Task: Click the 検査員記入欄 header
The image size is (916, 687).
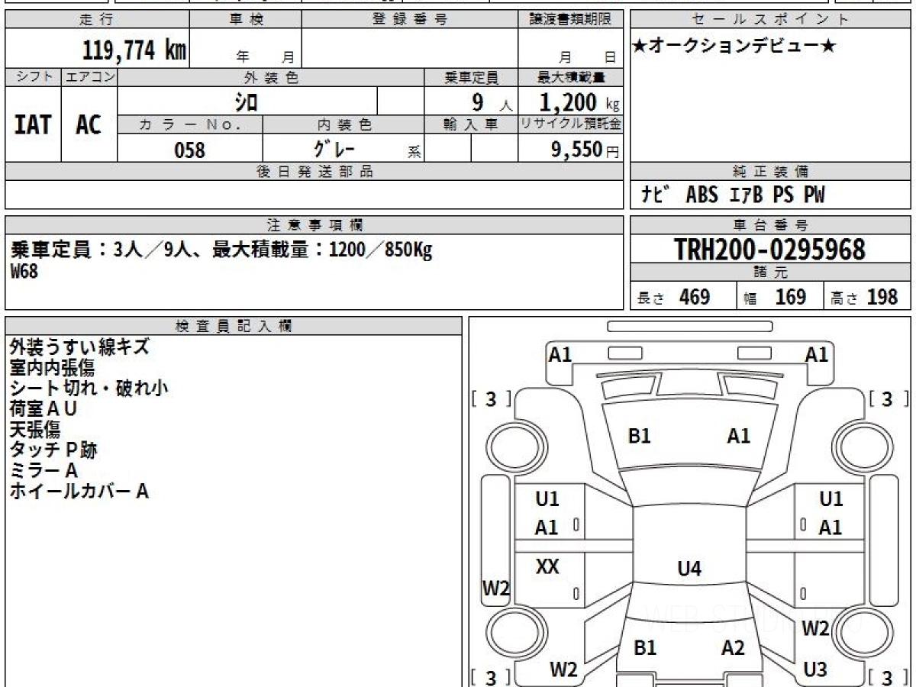Action: click(234, 326)
